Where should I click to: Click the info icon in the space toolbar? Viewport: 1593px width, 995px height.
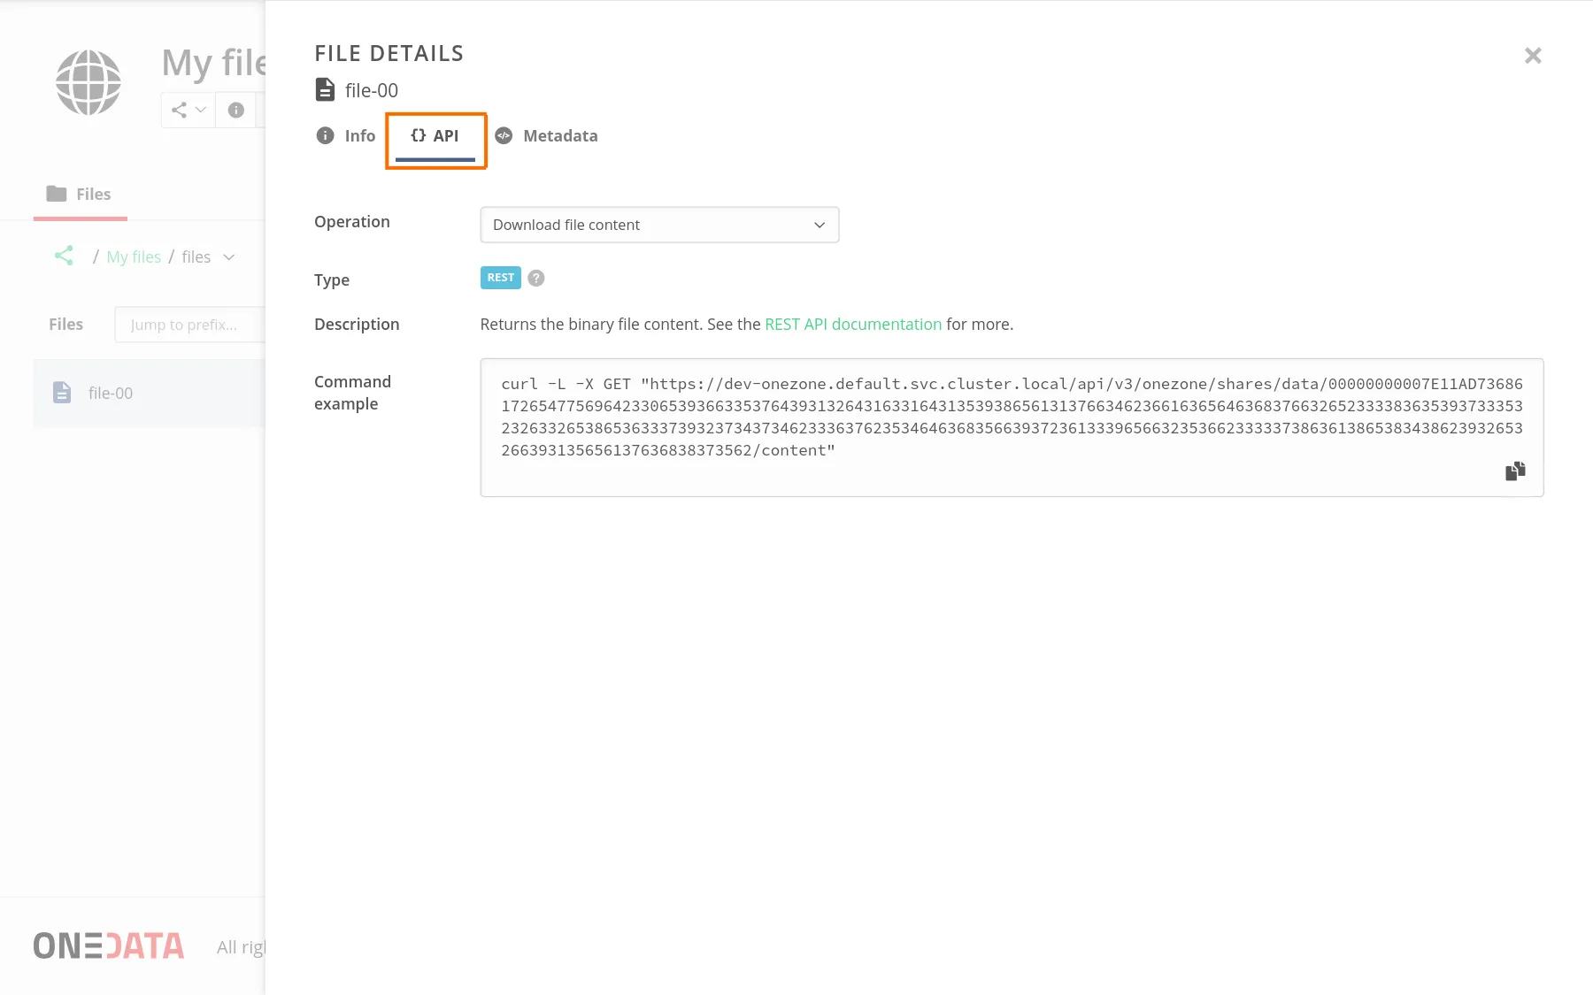(235, 110)
